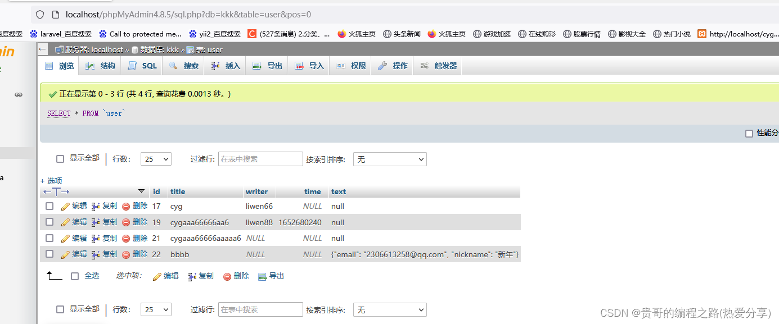
Task: Open the http://localhost/cyg bookmark
Action: pos(737,34)
